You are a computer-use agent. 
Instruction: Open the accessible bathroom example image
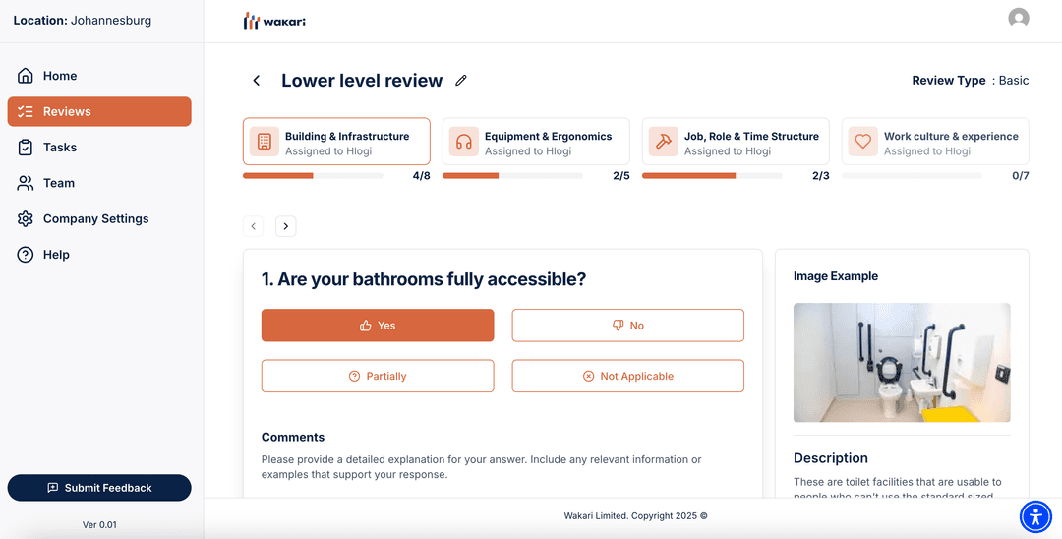[902, 363]
